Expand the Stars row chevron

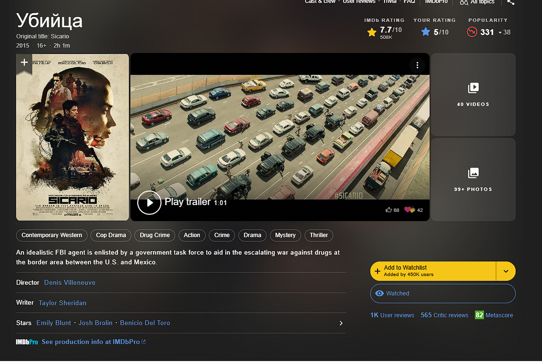[341, 323]
